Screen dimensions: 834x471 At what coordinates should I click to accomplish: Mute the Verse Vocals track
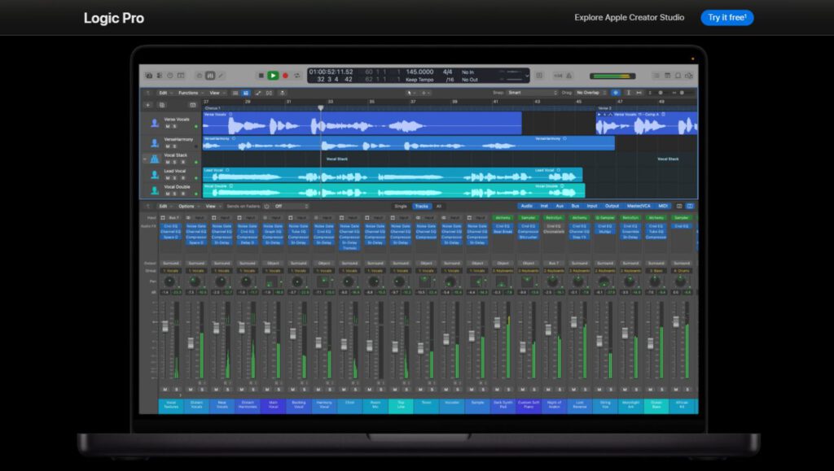pos(167,127)
